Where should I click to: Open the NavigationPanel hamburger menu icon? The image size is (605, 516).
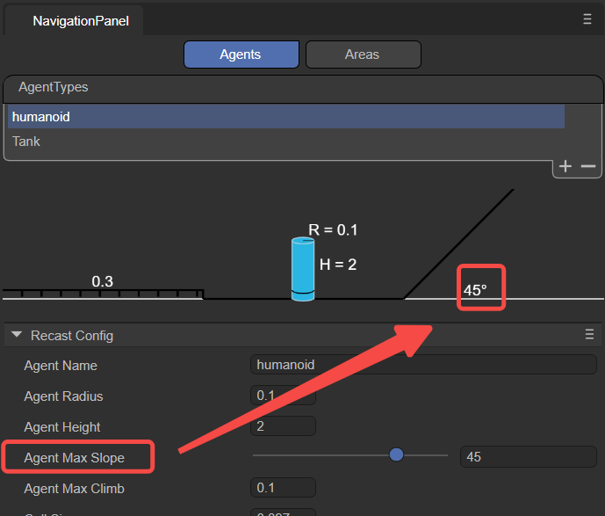(587, 19)
